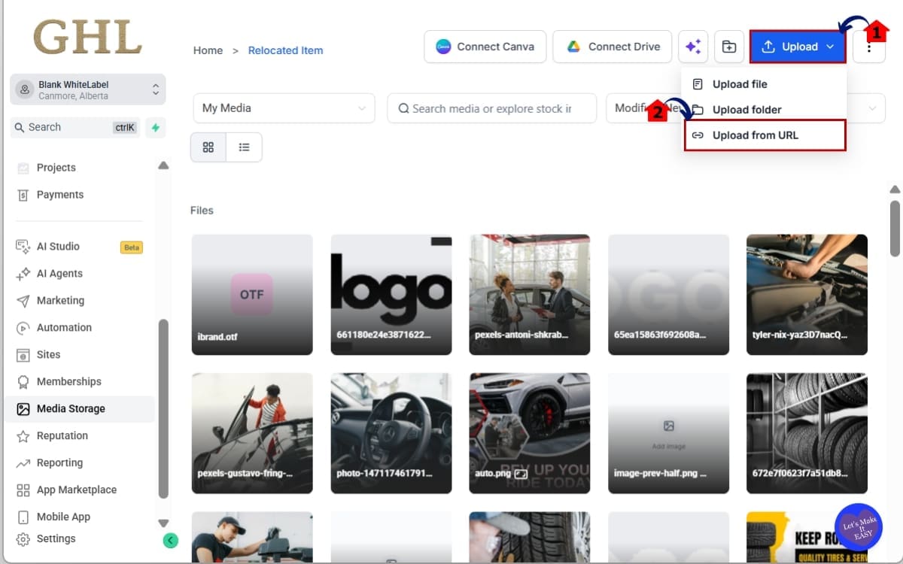The width and height of the screenshot is (903, 564).
Task: Click the Search media input field
Action: click(x=492, y=108)
